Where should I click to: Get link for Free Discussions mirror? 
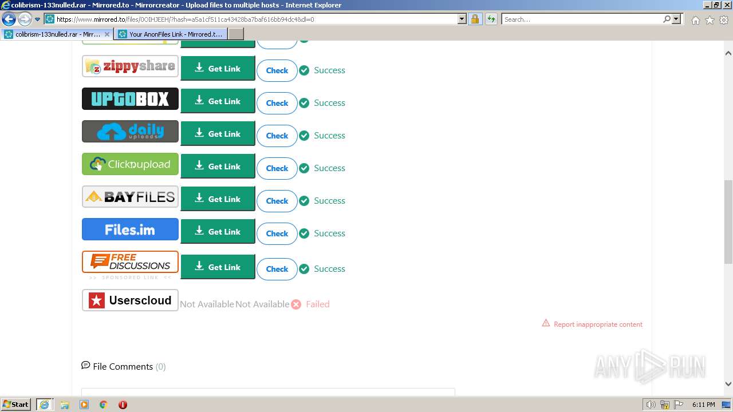pos(218,267)
